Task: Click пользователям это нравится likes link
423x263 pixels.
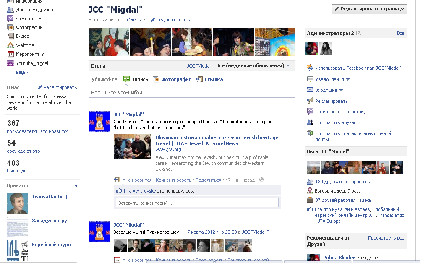Action: pos(38,131)
